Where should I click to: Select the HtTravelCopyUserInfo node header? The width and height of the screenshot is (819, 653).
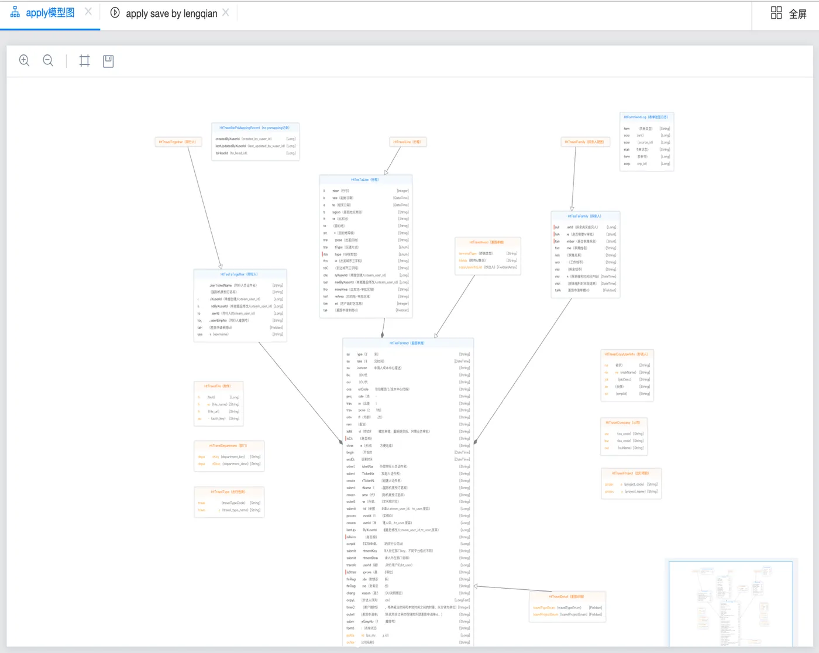pos(627,354)
